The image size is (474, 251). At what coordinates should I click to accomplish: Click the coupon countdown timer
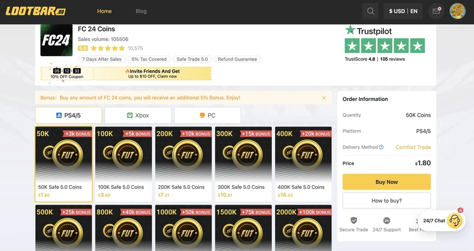pyautogui.click(x=67, y=71)
